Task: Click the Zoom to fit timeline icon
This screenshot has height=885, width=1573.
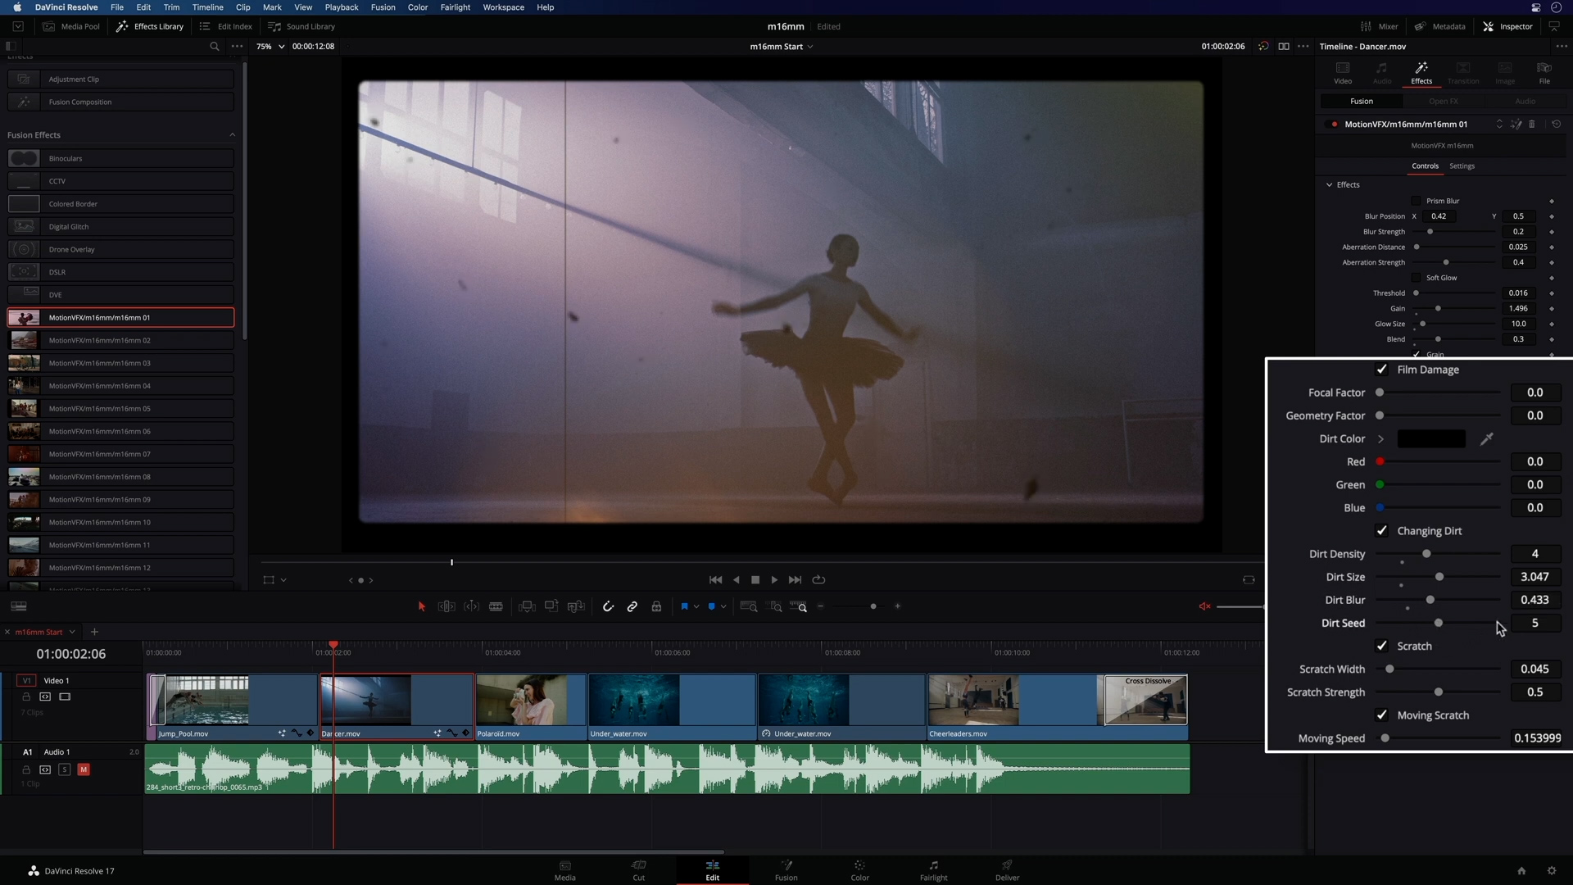Action: point(748,606)
